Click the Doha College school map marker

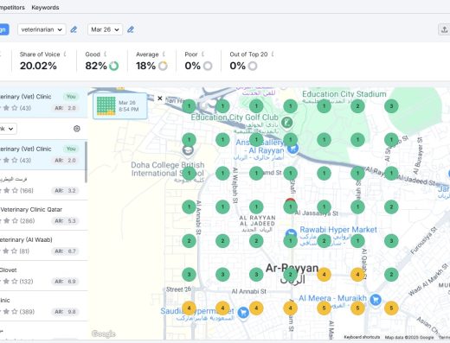188,150
